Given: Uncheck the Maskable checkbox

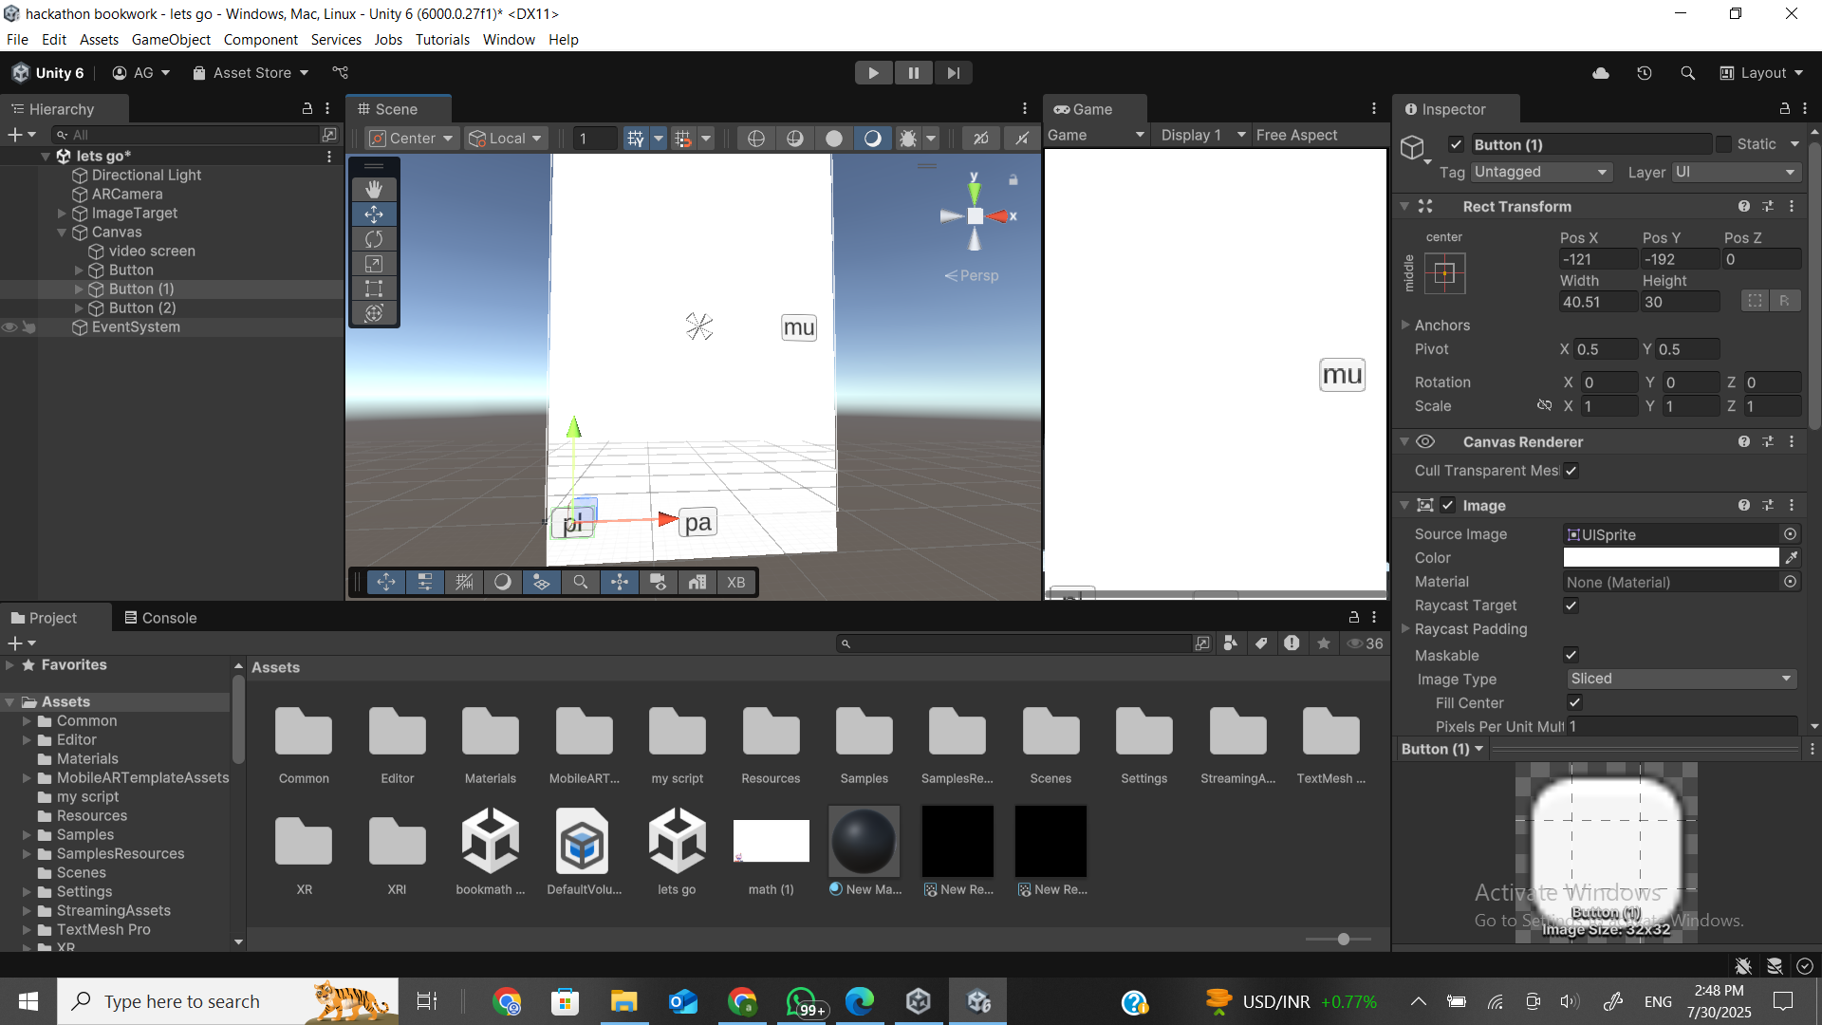Looking at the screenshot, I should click(1571, 655).
